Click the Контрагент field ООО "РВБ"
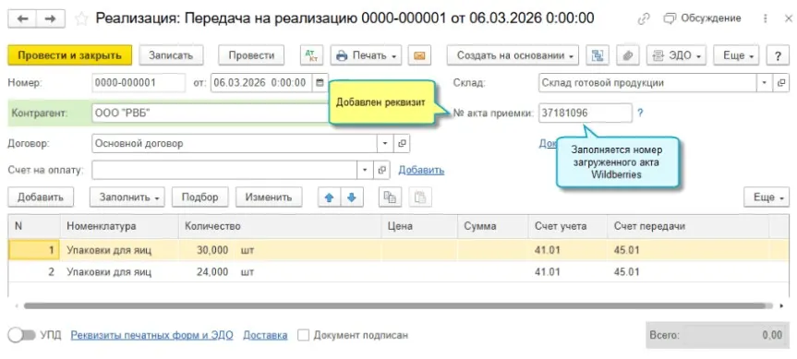The width and height of the screenshot is (797, 359). coord(211,114)
